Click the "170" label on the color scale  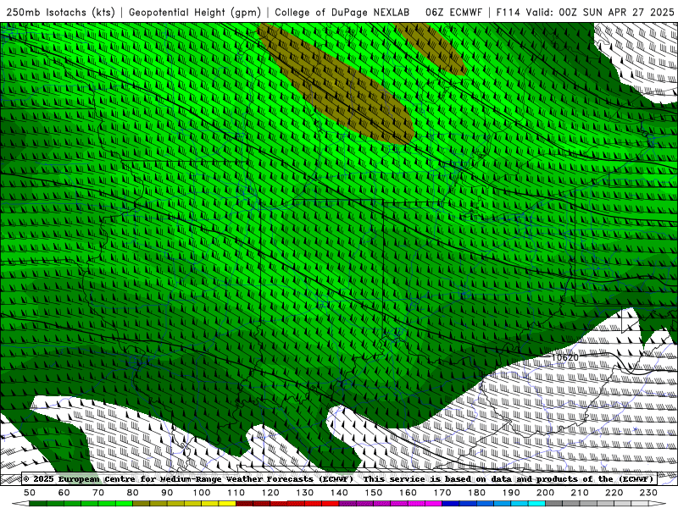pos(442,493)
